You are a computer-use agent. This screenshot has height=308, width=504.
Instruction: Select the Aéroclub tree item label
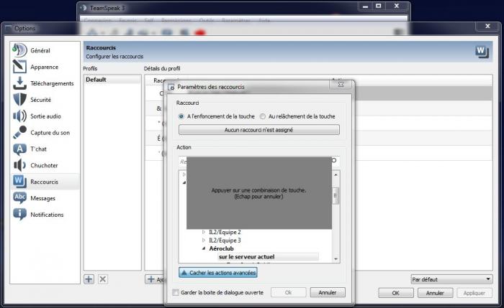[x=221, y=248]
